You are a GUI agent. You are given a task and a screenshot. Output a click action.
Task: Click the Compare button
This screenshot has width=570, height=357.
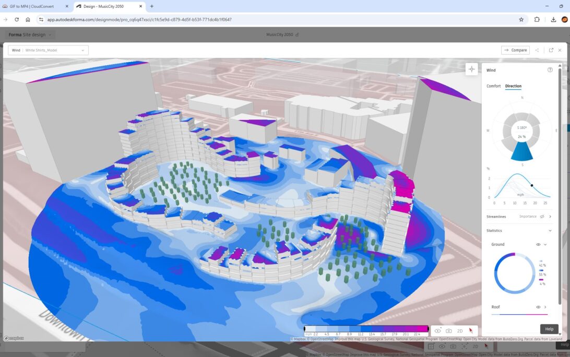point(515,50)
